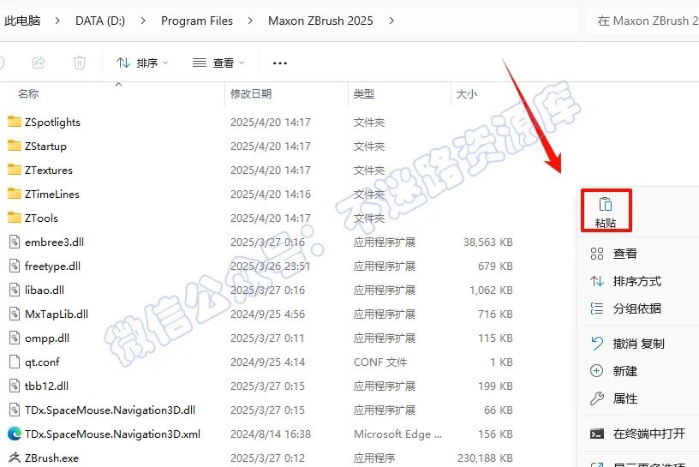Click the ZTextures folder icon

tap(15, 170)
